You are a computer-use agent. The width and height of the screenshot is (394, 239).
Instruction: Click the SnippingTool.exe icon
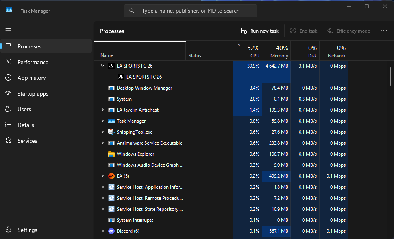pyautogui.click(x=111, y=132)
